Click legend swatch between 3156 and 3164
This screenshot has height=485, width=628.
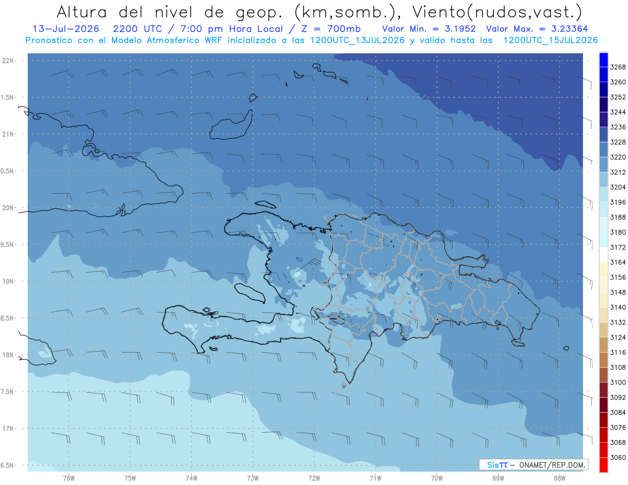coord(603,269)
